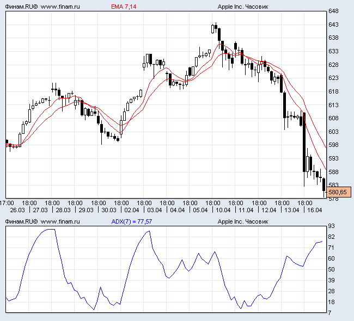This screenshot has height=321, width=354.
Task: Select the 02.04 date label
Action: click(x=132, y=210)
